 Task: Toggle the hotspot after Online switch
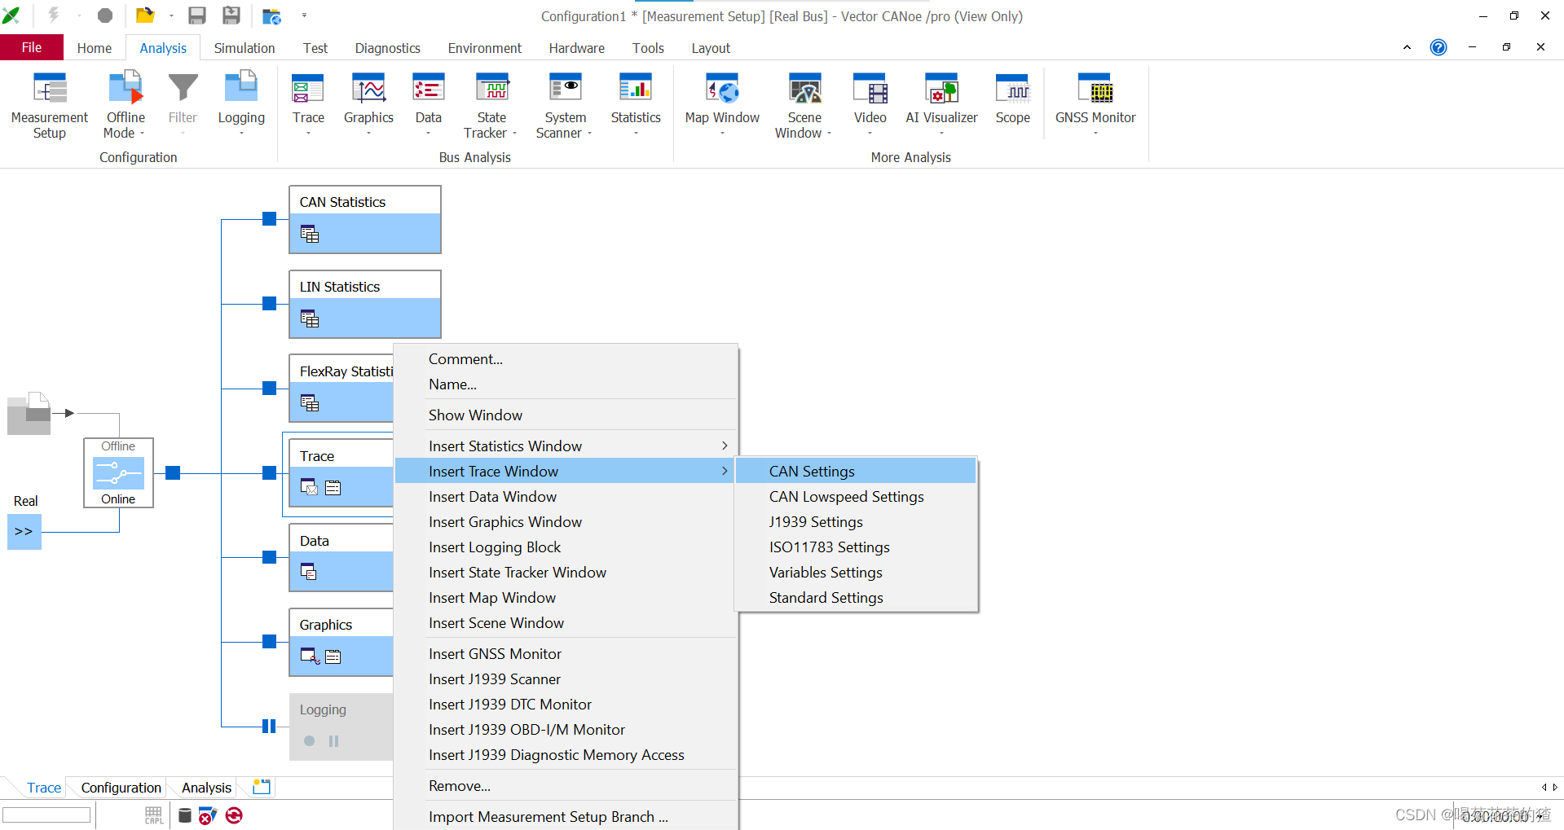pyautogui.click(x=173, y=472)
